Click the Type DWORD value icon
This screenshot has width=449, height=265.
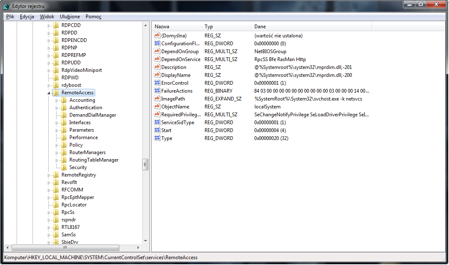click(x=157, y=138)
